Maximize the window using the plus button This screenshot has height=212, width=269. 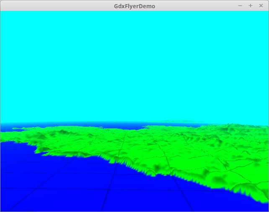(251, 5)
